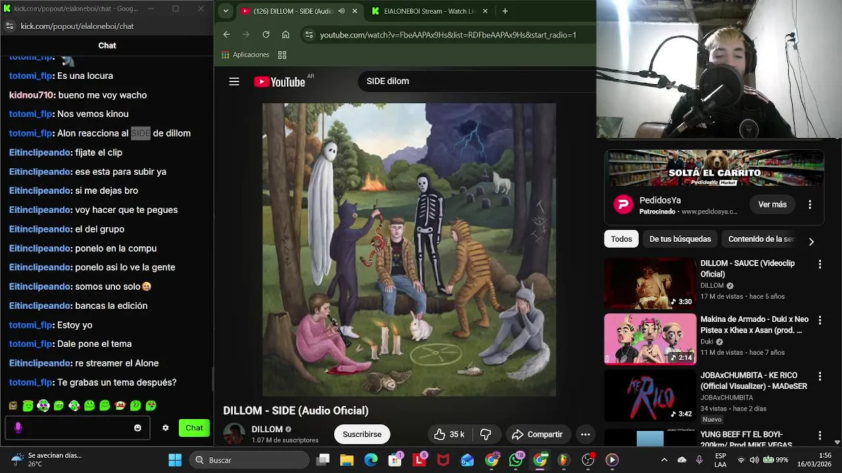Open the Aplicaciones bookmarks shortcut
The width and height of the screenshot is (842, 473).
coord(245,55)
